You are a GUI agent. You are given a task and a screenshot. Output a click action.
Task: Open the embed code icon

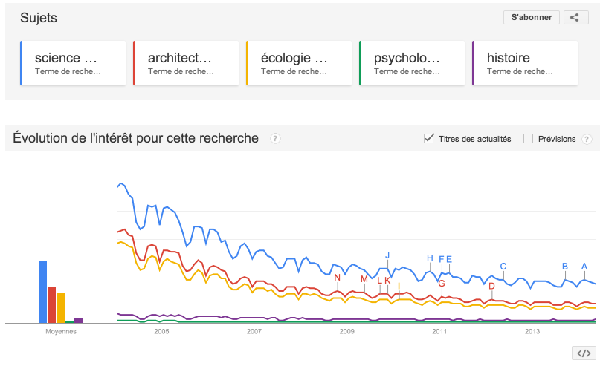coord(584,353)
